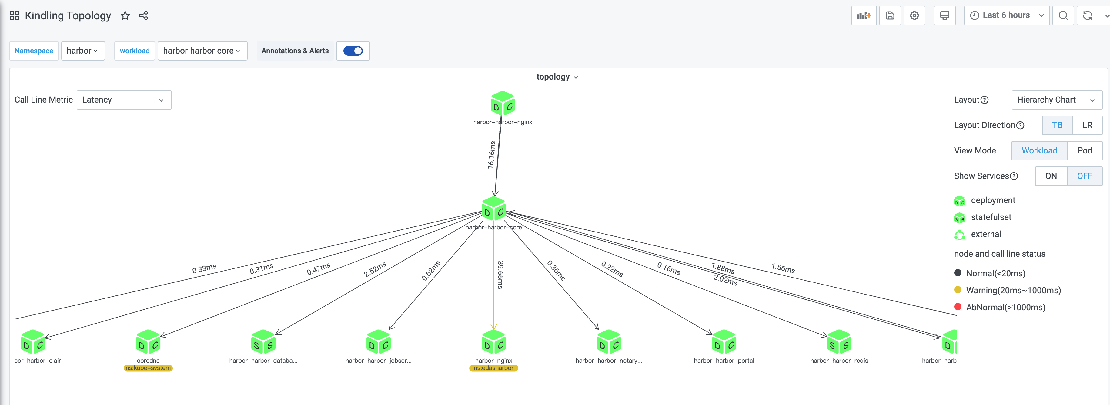The height and width of the screenshot is (405, 1110).
Task: Set layout direction to TB
Action: tap(1057, 125)
